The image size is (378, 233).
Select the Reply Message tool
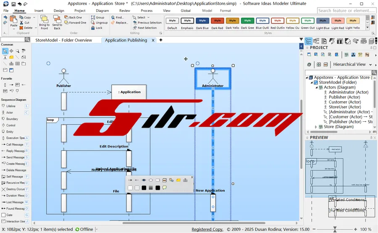pos(15,151)
